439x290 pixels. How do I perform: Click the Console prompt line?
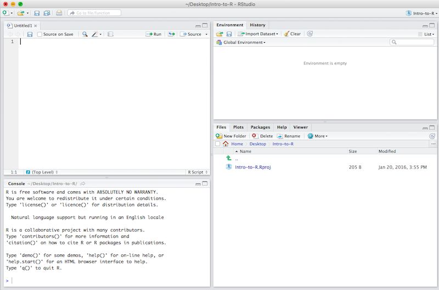pyautogui.click(x=107, y=281)
